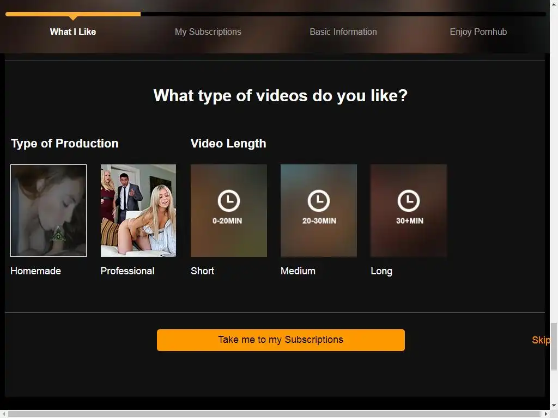Go to the Basic Information step
The height and width of the screenshot is (418, 558).
343,32
